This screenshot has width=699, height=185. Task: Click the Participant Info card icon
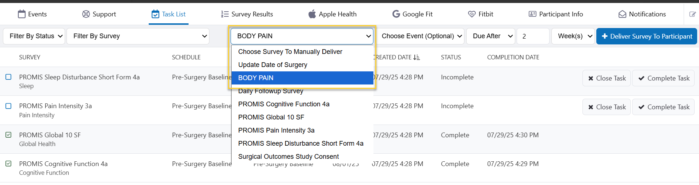(x=532, y=14)
